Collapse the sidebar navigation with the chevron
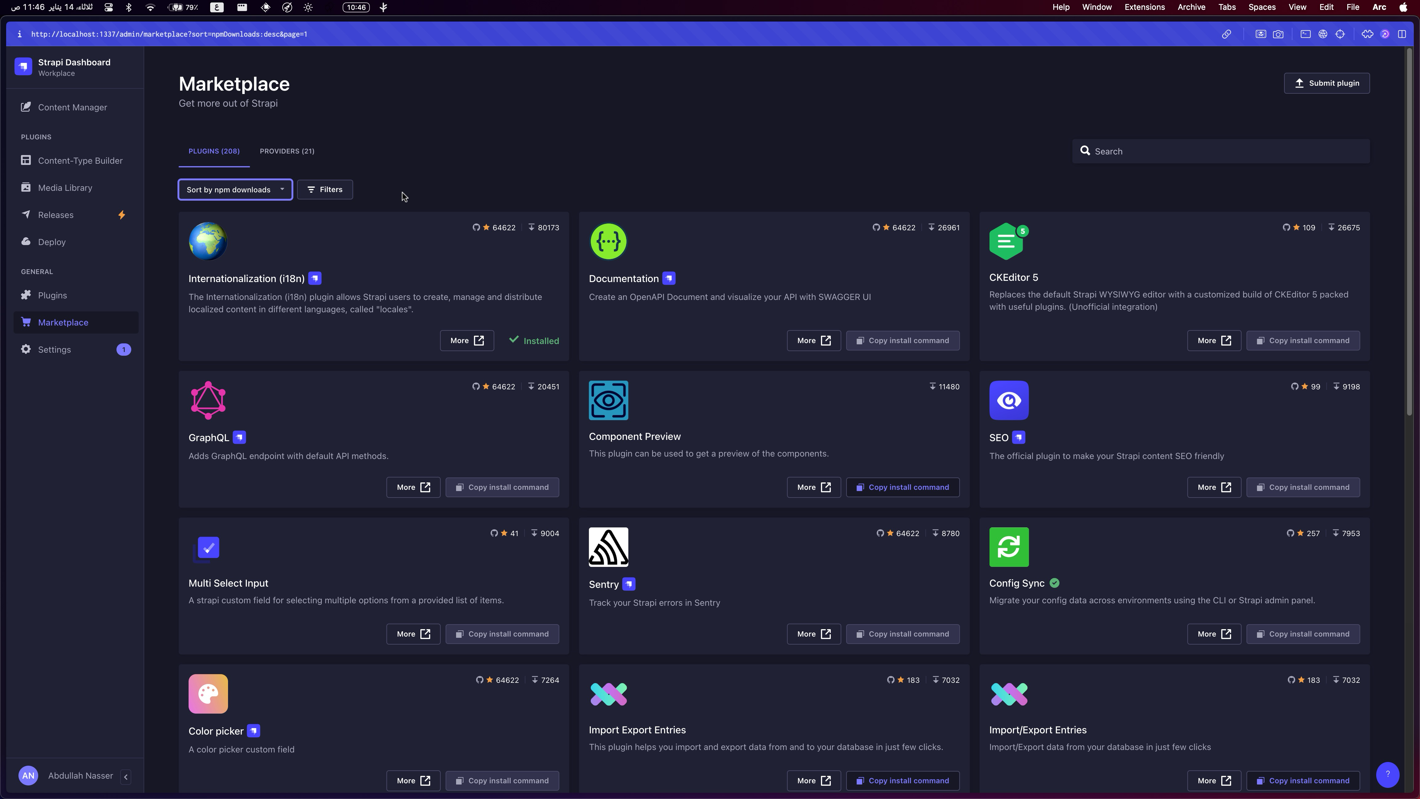Screen dimensions: 1420x799 (126, 776)
